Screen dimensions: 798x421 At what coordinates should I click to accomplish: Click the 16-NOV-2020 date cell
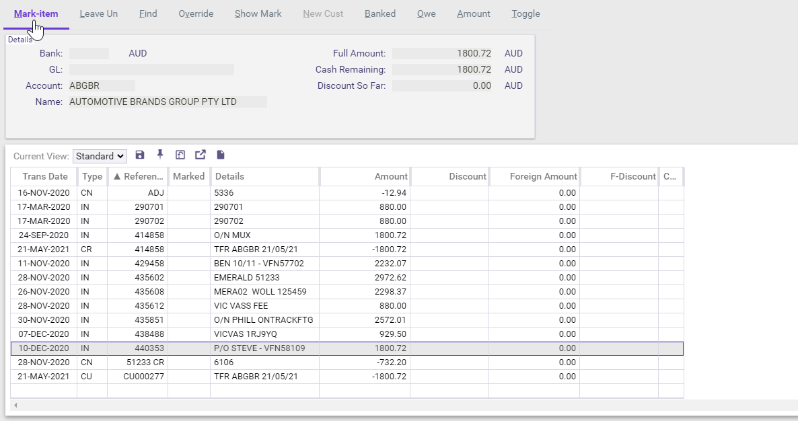click(44, 193)
